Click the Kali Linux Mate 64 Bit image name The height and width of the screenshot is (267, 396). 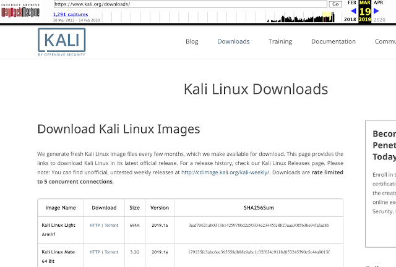58,256
